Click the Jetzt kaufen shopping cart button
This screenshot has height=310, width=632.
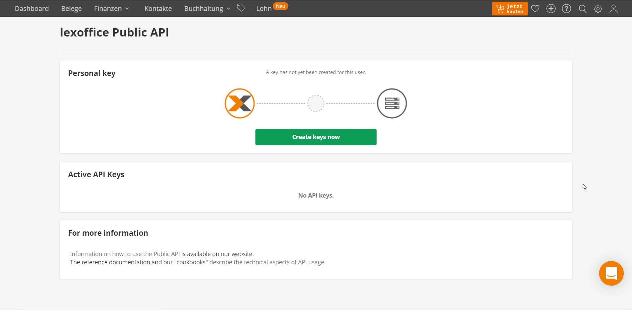click(x=510, y=9)
